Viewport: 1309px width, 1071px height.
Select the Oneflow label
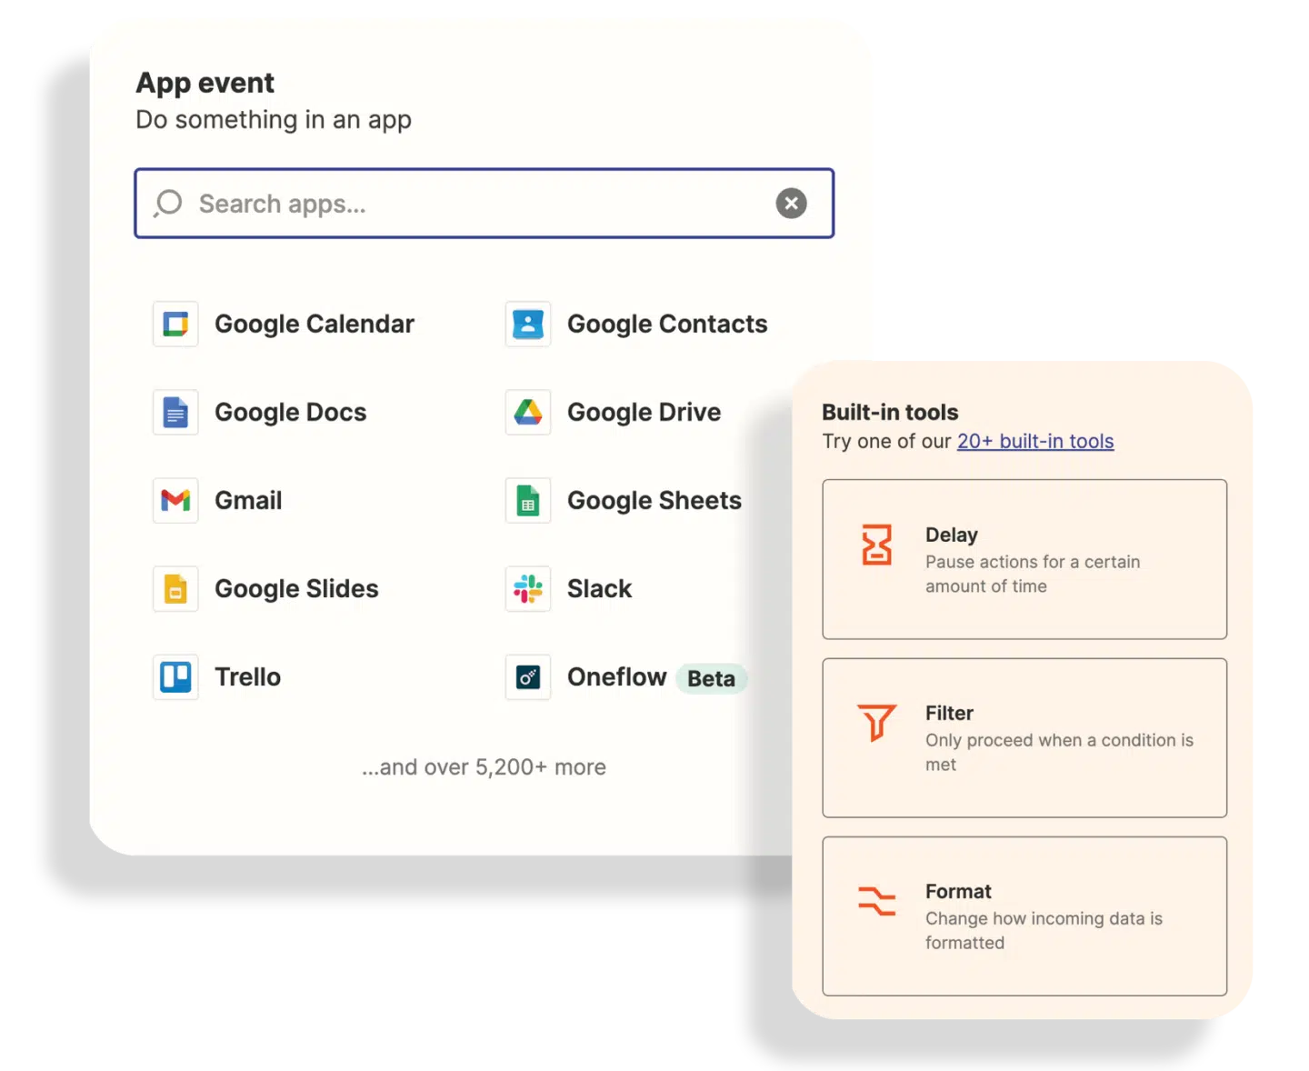pos(616,676)
